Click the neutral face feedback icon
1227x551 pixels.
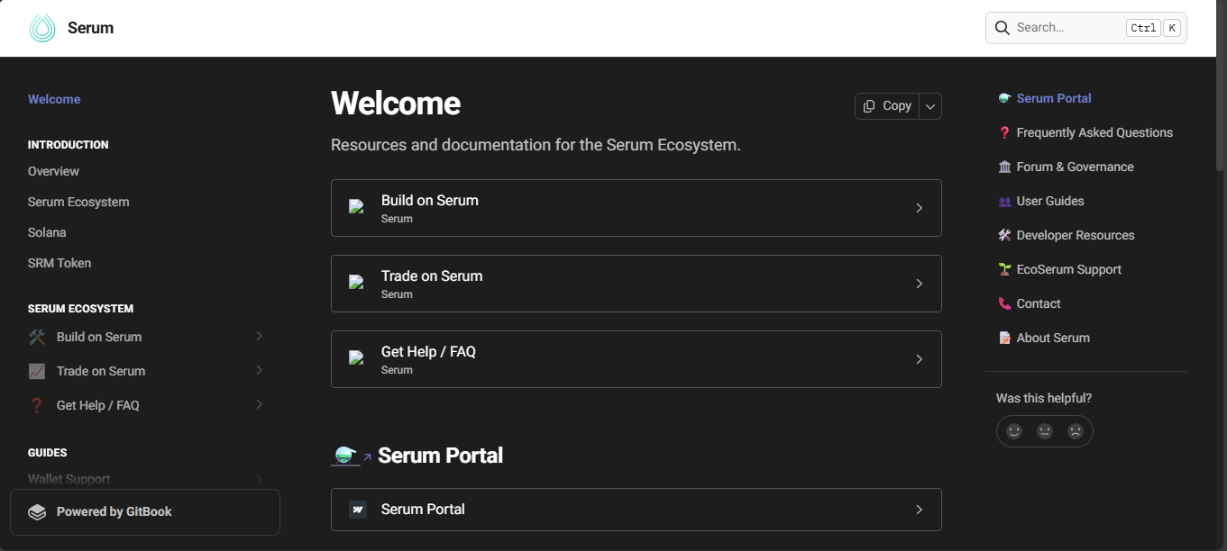pyautogui.click(x=1045, y=431)
